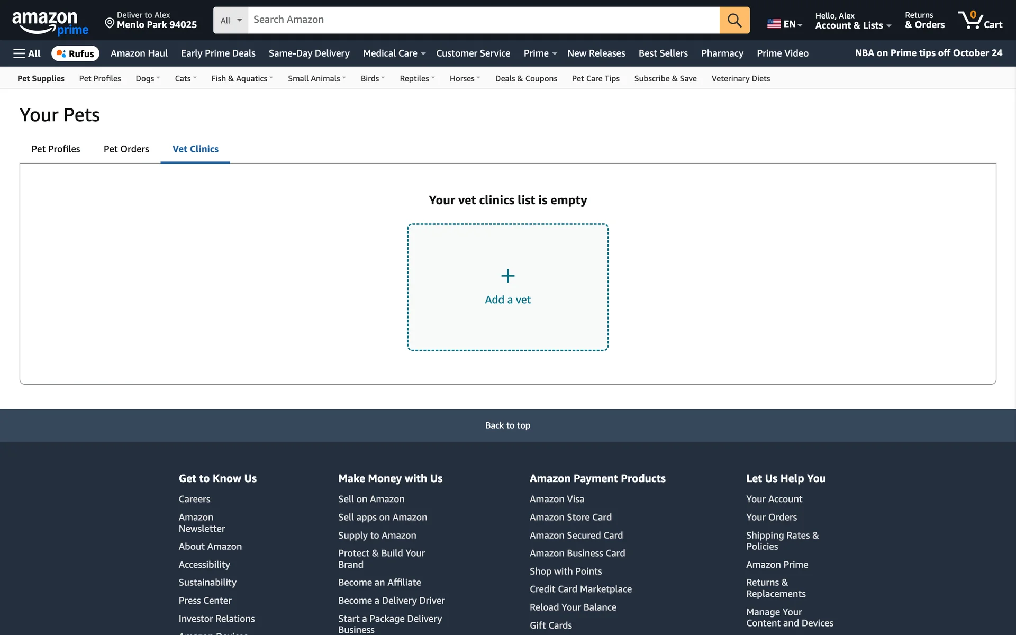This screenshot has height=635, width=1016.
Task: Open the Rufus assistant button
Action: click(x=75, y=53)
